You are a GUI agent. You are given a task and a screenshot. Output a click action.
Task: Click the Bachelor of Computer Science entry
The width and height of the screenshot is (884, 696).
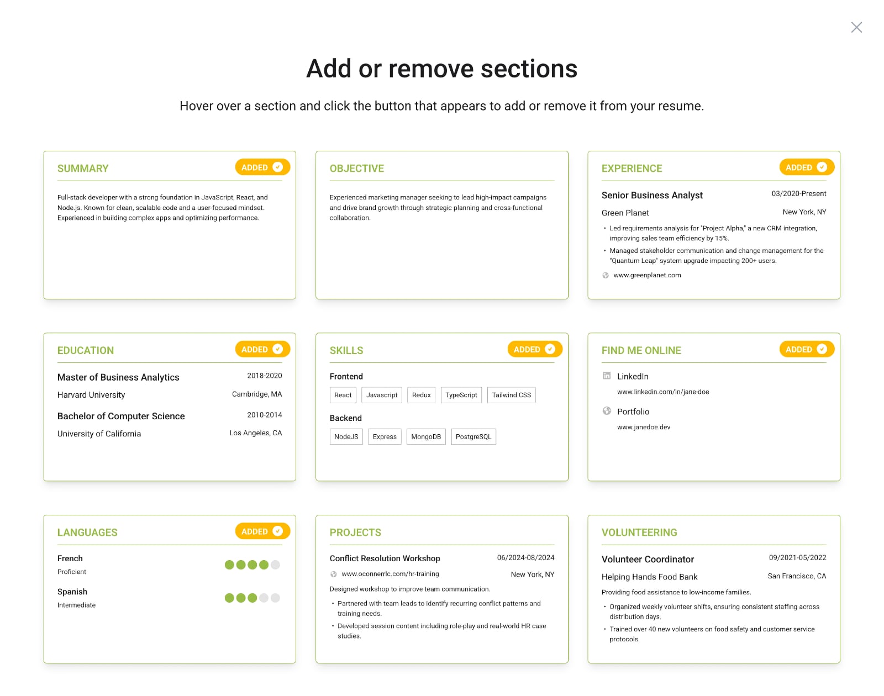coord(121,416)
